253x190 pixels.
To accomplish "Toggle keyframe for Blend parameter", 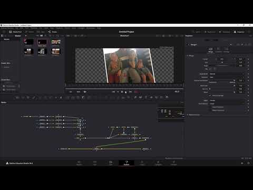I will pos(248,92).
